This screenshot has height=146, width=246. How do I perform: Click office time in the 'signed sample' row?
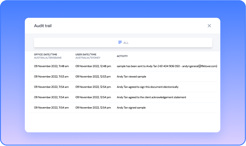click(x=51, y=108)
